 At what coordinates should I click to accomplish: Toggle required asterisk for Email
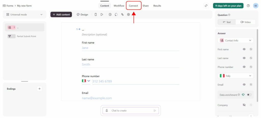tap(251, 85)
